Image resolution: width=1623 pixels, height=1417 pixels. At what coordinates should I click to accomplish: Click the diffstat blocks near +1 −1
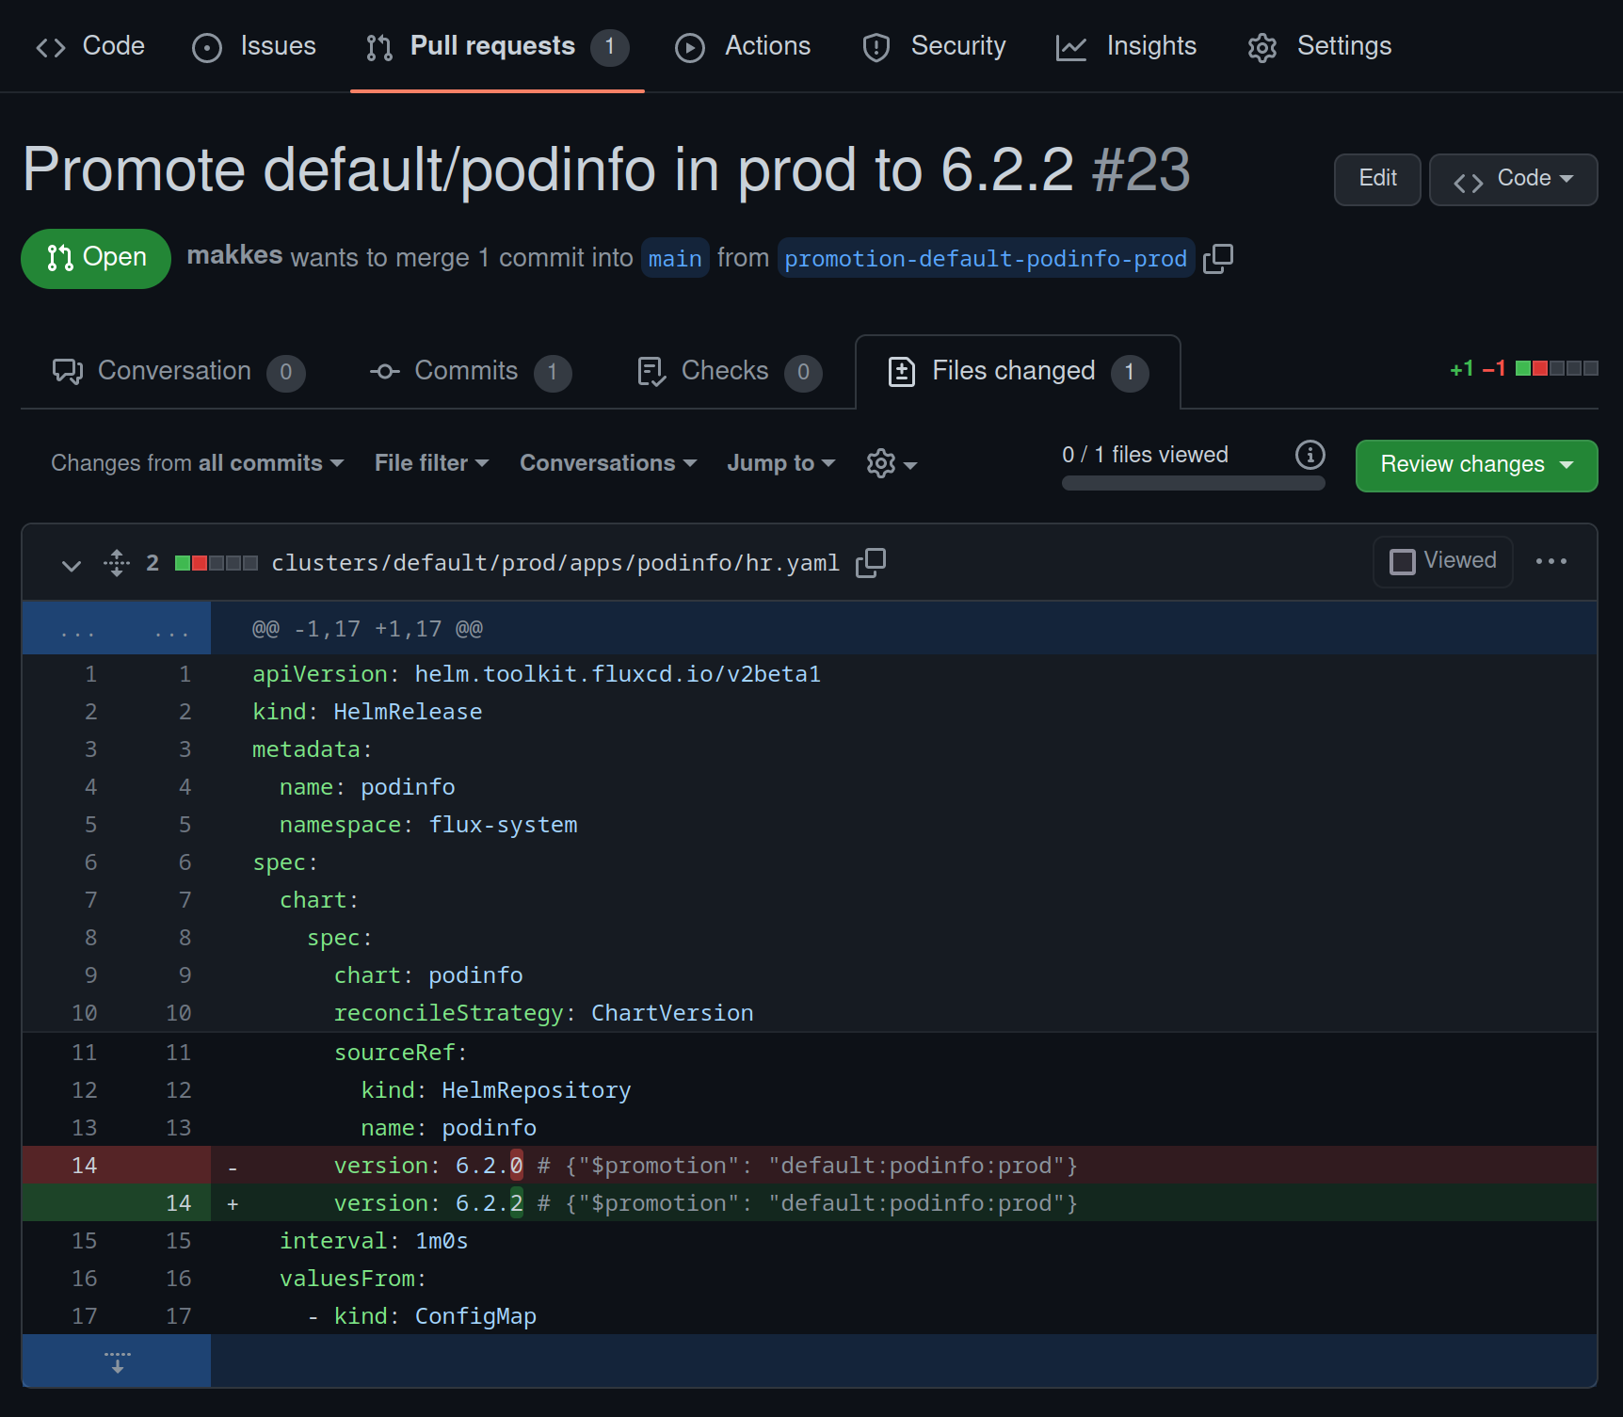pos(1556,368)
